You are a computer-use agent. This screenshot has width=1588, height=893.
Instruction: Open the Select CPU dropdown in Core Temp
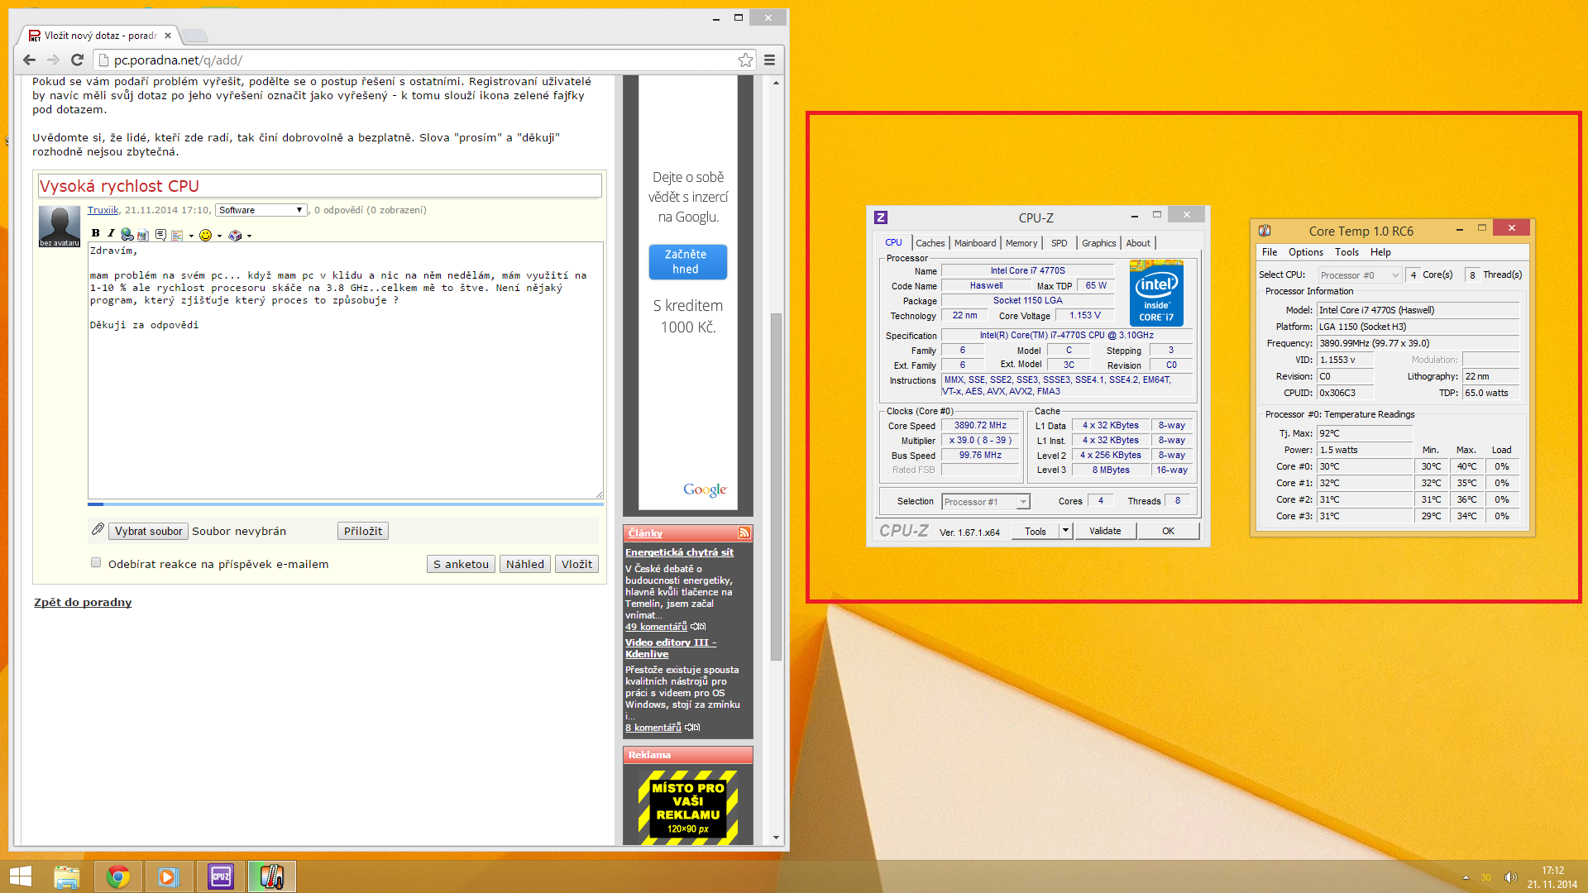tap(1359, 275)
